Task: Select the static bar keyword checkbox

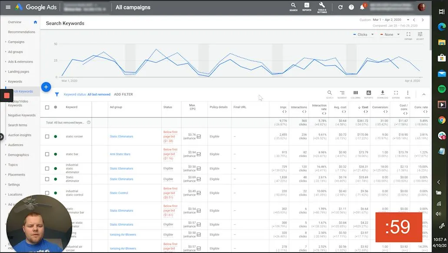Action: (x=47, y=154)
